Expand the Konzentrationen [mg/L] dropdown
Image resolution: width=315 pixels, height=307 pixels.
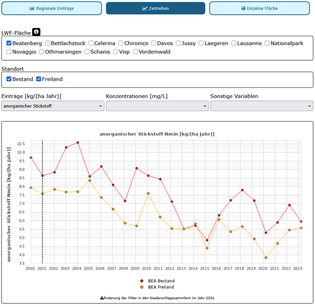point(157,106)
